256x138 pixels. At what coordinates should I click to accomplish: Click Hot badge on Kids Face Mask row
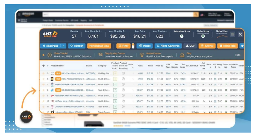tap(58, 73)
